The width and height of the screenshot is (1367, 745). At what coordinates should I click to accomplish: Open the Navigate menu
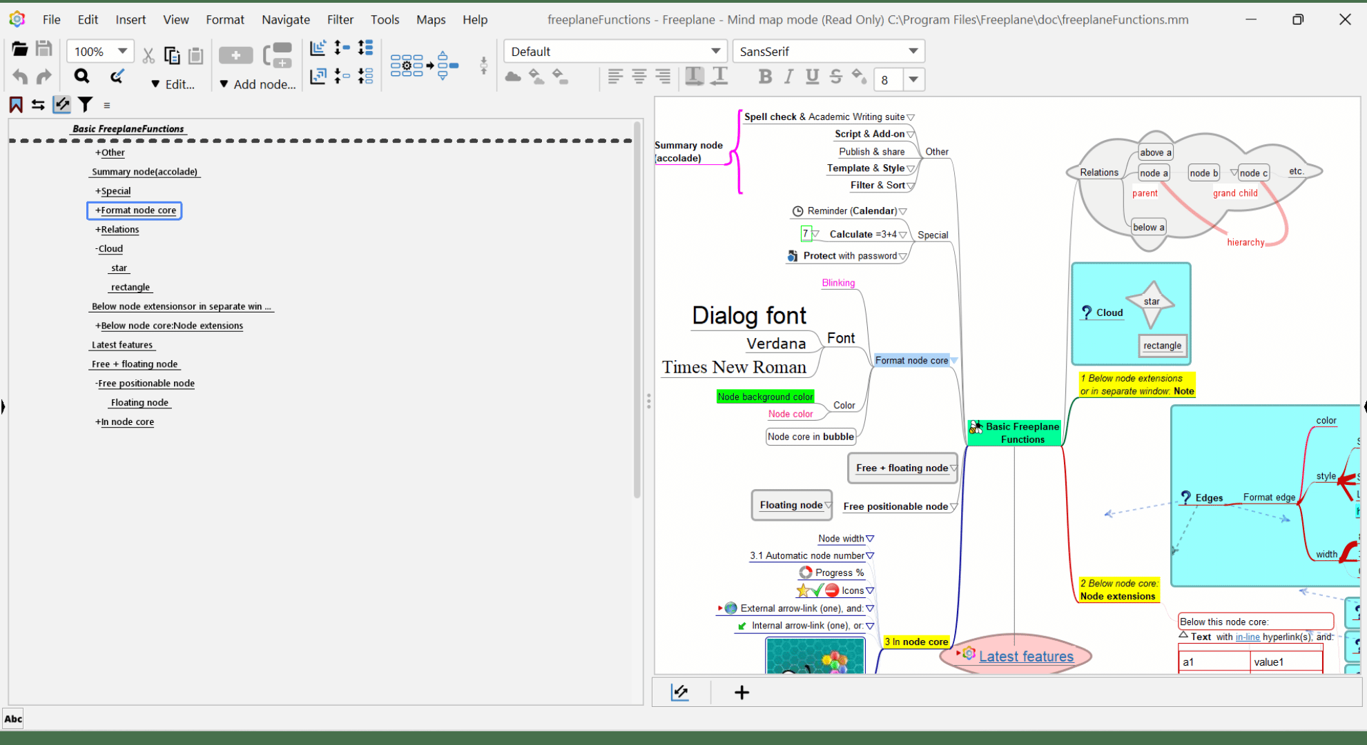click(286, 19)
